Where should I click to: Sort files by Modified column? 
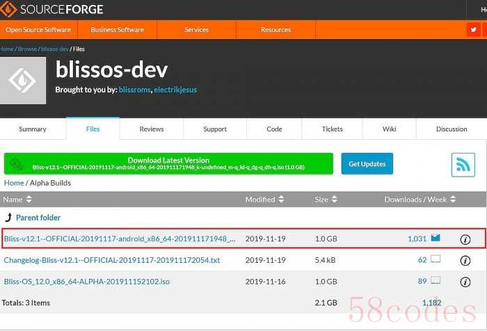coord(264,200)
